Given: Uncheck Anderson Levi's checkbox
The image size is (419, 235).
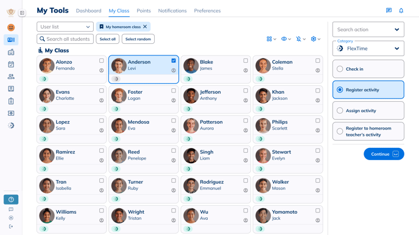Looking at the screenshot, I should [174, 61].
